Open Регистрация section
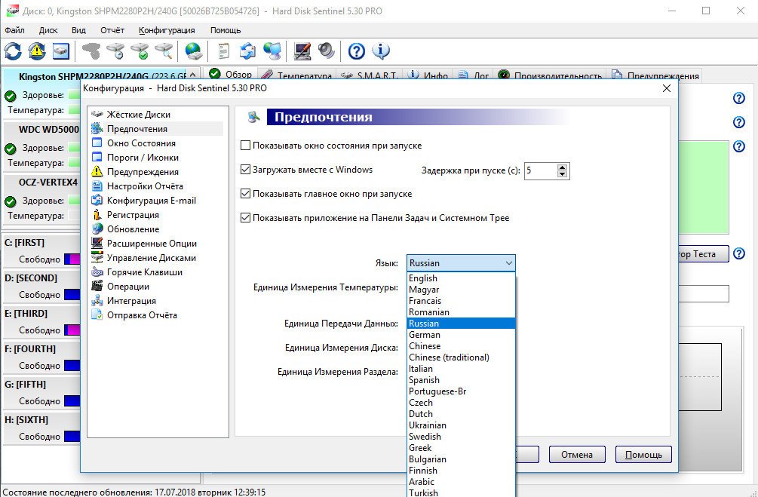 [x=133, y=215]
